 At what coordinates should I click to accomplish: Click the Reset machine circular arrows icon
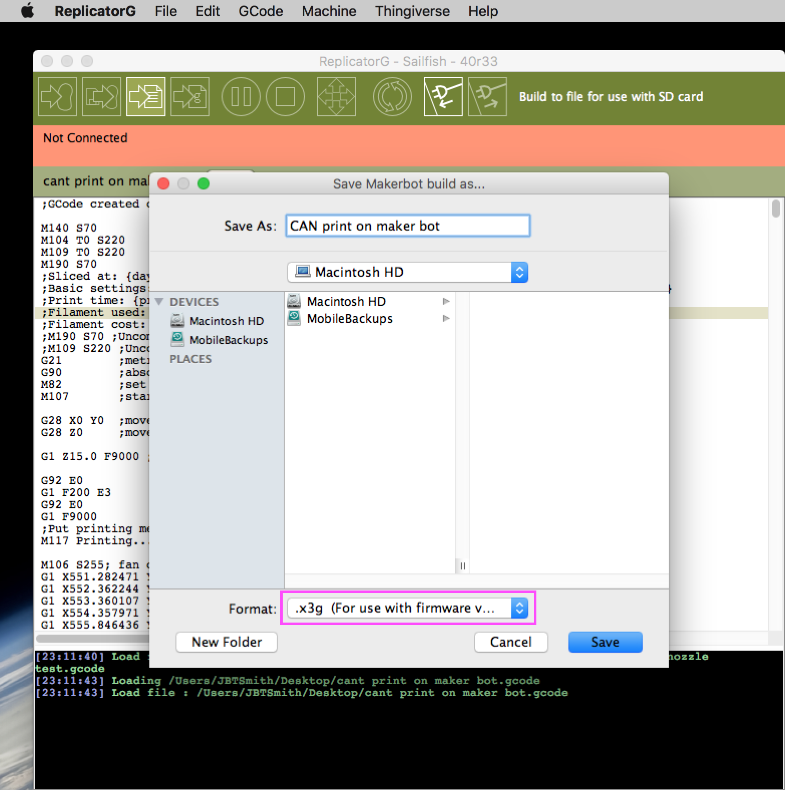(x=393, y=97)
